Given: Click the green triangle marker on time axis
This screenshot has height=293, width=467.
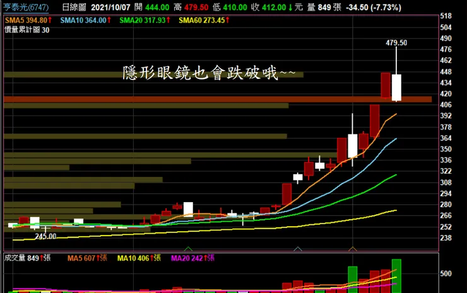Looking at the screenshot, I should click(188, 249).
